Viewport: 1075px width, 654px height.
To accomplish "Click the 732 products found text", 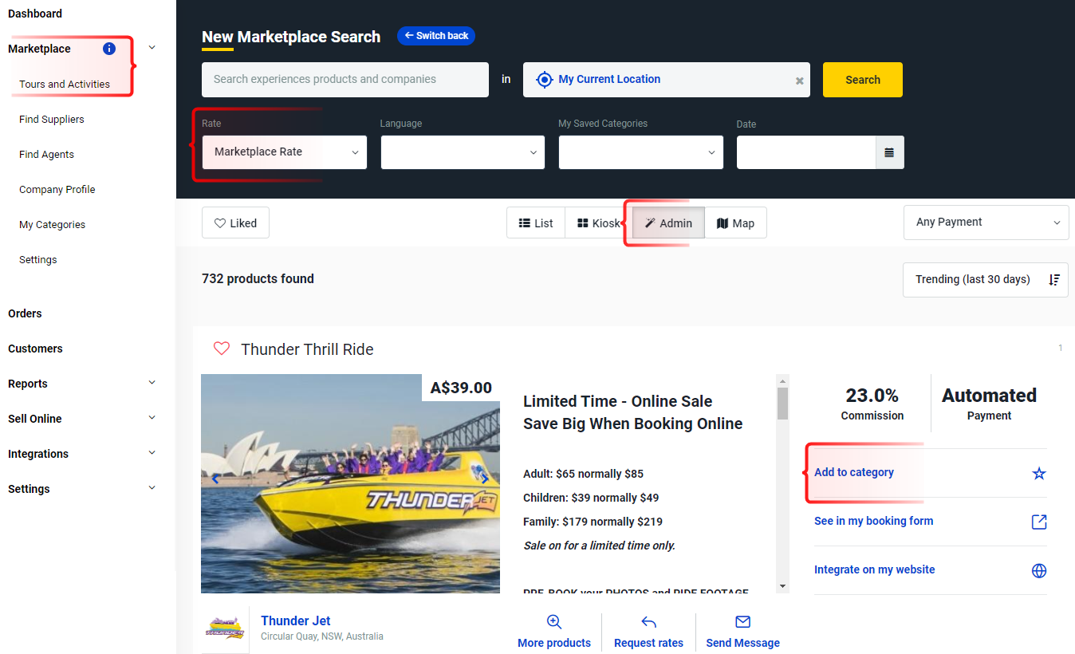I will 258,278.
